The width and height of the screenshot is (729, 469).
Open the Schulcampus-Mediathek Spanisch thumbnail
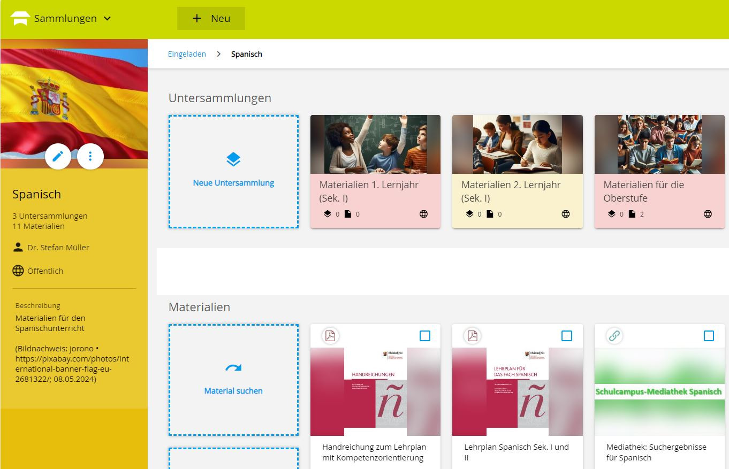659,392
